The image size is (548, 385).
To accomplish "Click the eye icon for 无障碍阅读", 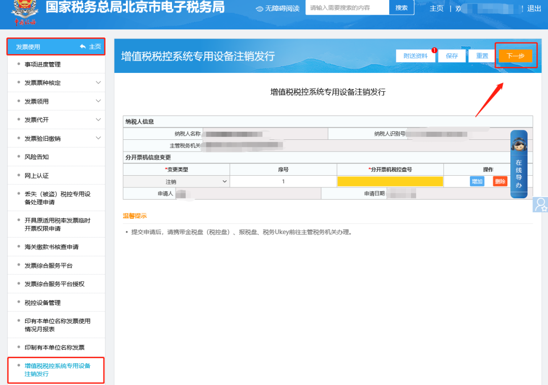I will click(x=259, y=9).
